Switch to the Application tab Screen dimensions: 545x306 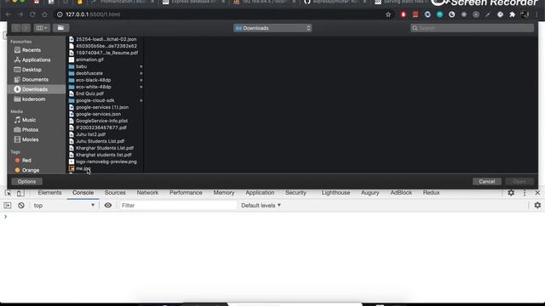click(260, 193)
